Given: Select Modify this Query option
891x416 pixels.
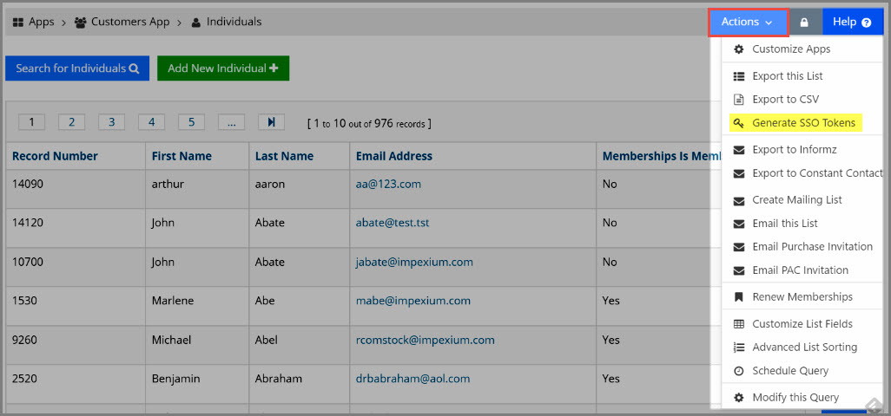Looking at the screenshot, I should coord(795,398).
